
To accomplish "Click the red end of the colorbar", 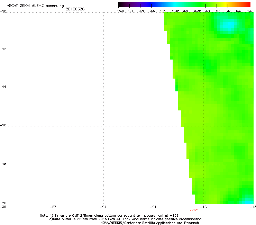I will (247, 4).
